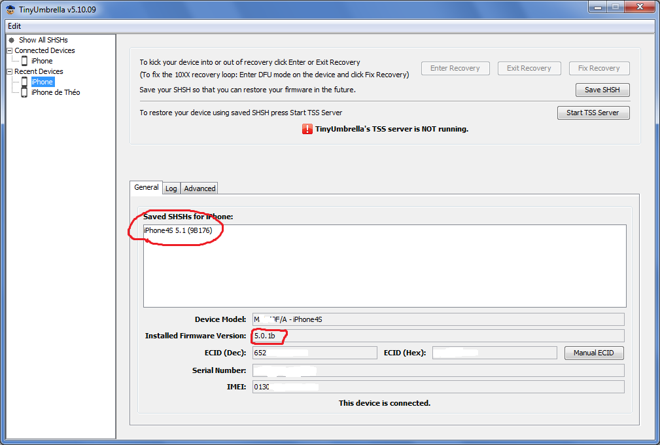Click 'This device is connected.' status text
The image size is (660, 445).
[x=385, y=403]
